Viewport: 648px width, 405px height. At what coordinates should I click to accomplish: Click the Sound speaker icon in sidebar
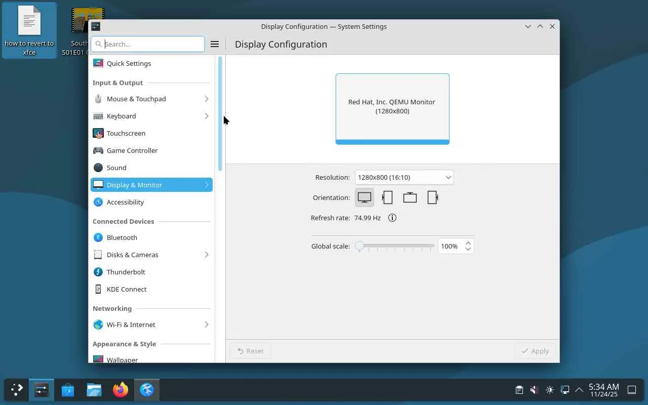point(98,168)
